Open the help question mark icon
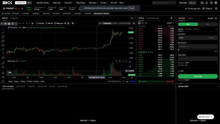220x124 pixels. 211,3
